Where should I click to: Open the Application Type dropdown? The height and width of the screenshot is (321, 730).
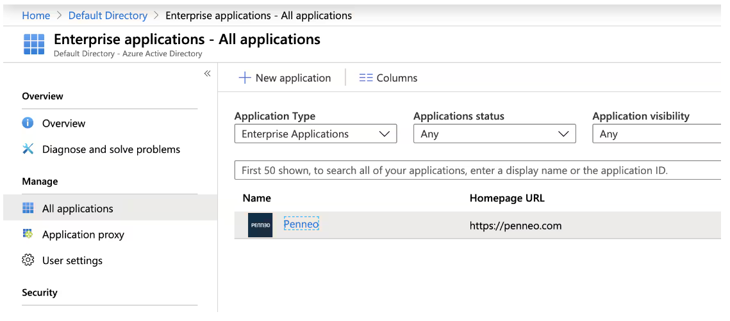click(x=316, y=134)
